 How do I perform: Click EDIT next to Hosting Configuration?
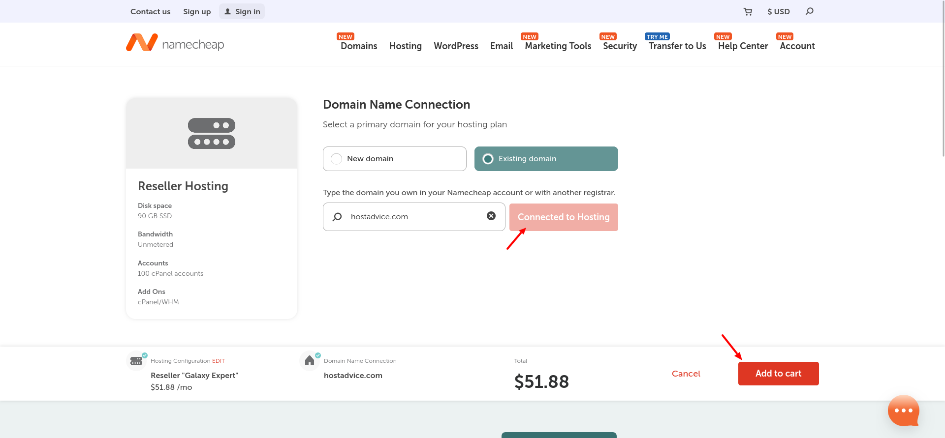coord(219,361)
